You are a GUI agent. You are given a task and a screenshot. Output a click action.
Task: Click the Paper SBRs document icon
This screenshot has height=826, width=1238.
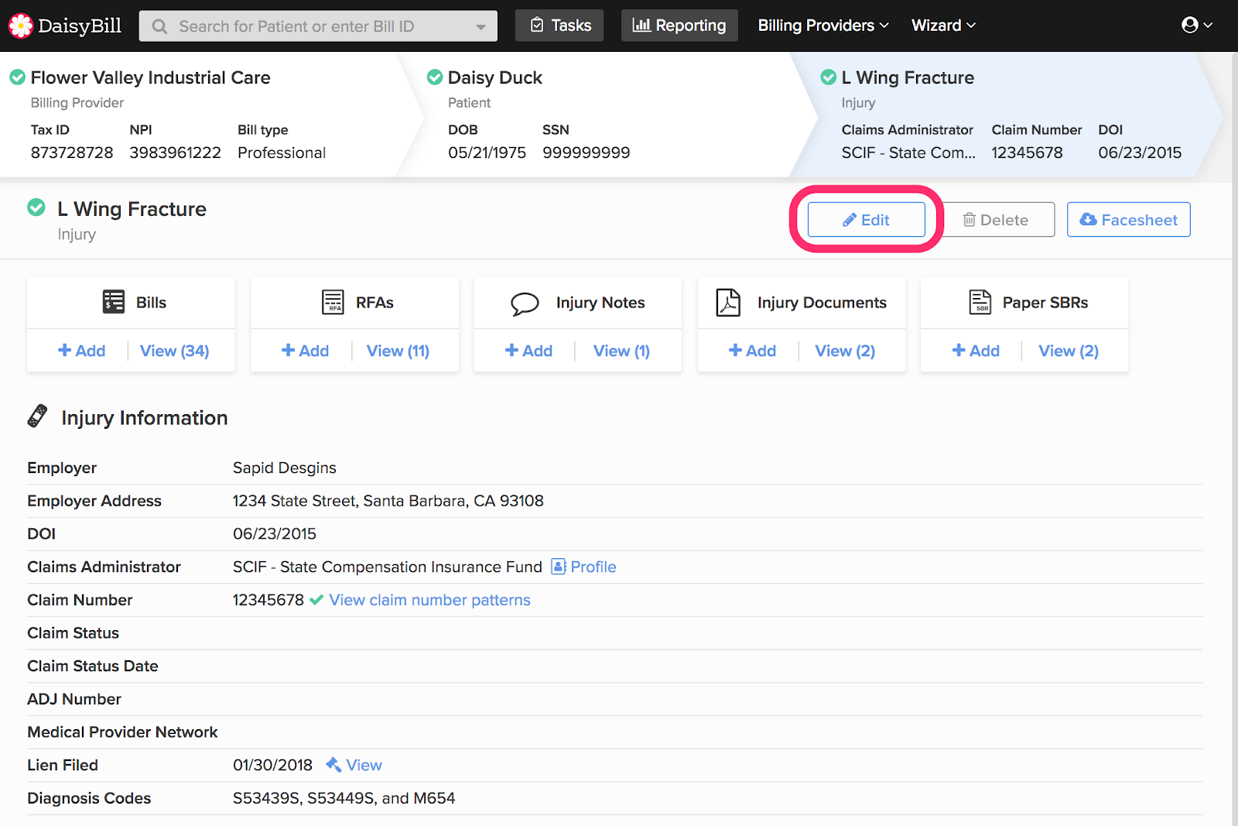(980, 302)
